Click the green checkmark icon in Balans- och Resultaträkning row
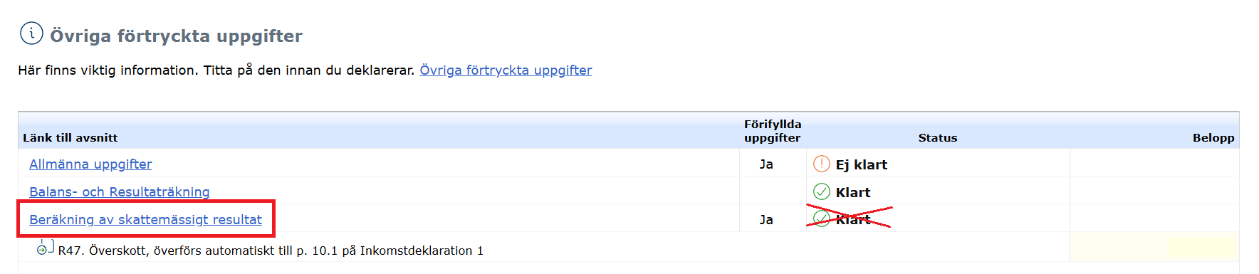 (822, 191)
